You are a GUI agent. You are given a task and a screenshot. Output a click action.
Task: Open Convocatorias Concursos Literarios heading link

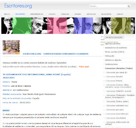(x=55, y=54)
